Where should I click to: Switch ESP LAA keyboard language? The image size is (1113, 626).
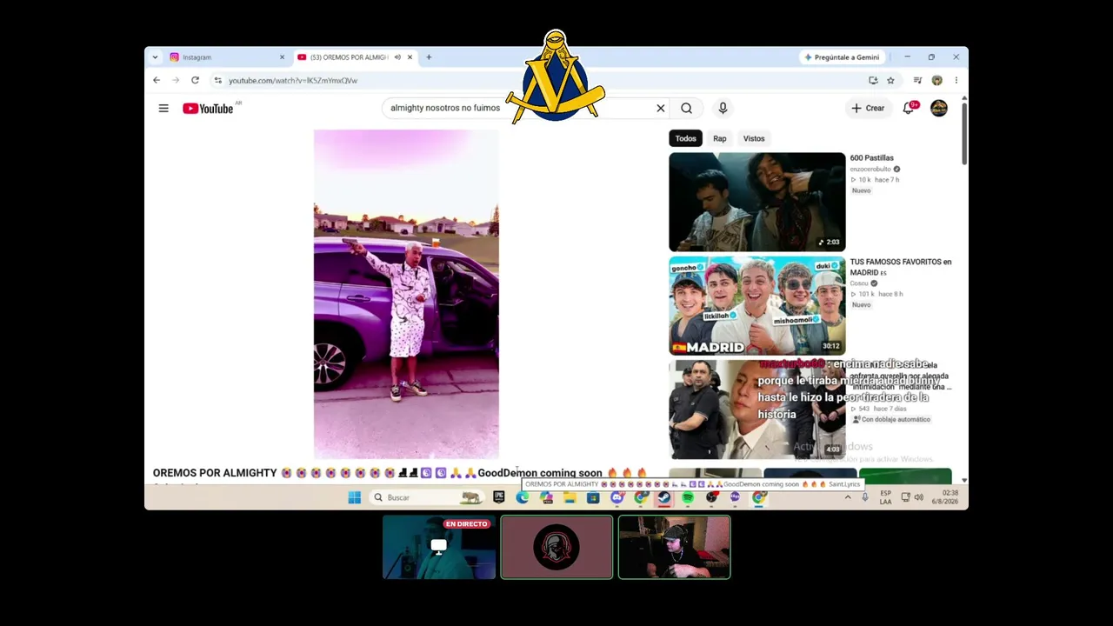coord(885,497)
